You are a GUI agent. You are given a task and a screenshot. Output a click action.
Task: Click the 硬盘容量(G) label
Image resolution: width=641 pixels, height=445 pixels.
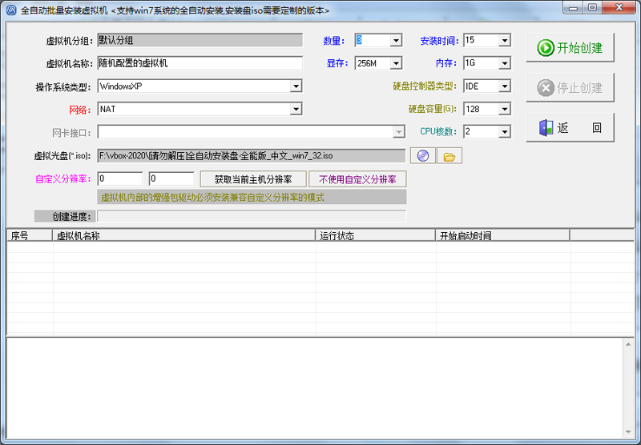click(x=432, y=109)
